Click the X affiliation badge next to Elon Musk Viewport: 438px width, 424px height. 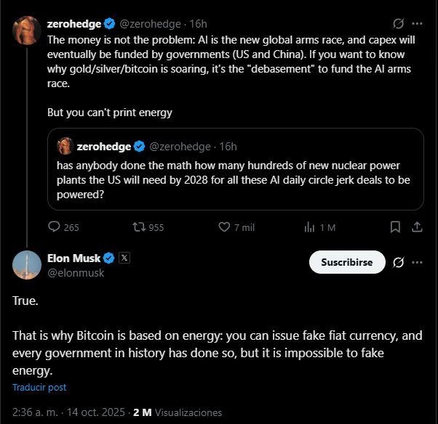click(124, 258)
